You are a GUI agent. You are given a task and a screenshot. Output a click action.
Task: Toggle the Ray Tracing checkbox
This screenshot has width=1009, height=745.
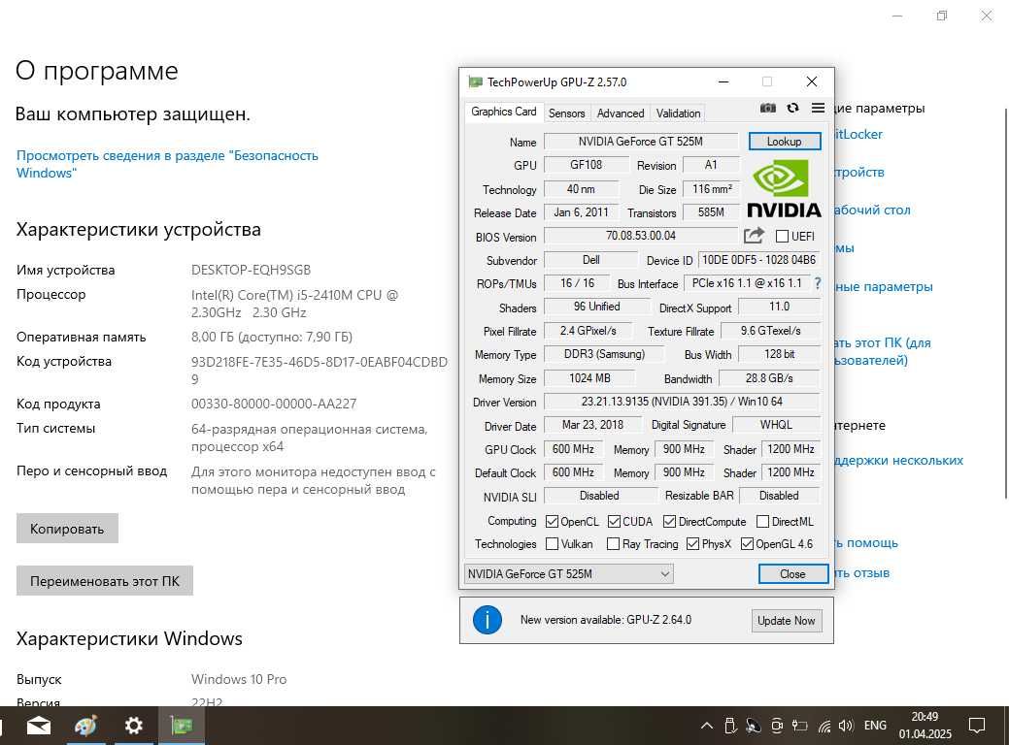pos(613,544)
